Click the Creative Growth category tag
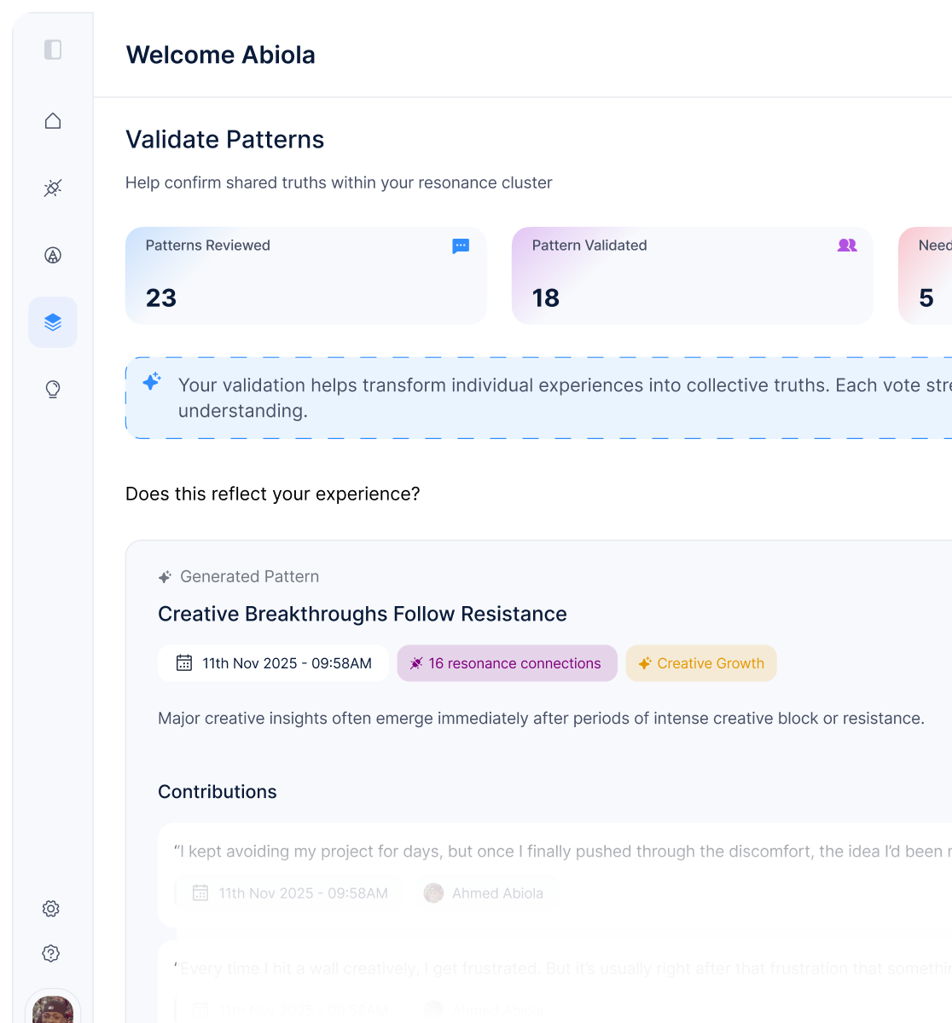Viewport: 952px width, 1023px height. [x=701, y=663]
